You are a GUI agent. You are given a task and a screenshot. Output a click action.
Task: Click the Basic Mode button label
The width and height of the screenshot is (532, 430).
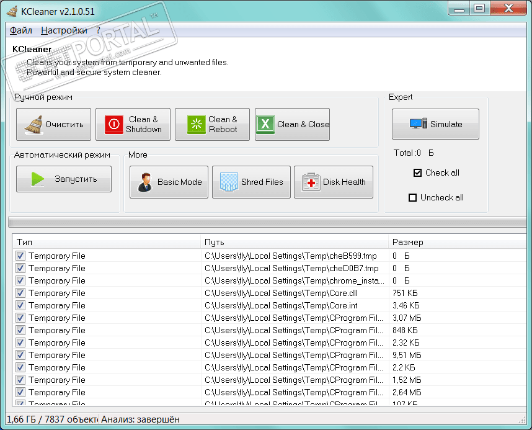coord(179,182)
